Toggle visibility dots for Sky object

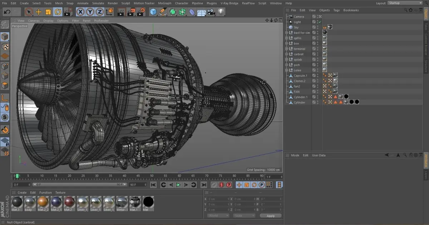pyautogui.click(x=317, y=27)
